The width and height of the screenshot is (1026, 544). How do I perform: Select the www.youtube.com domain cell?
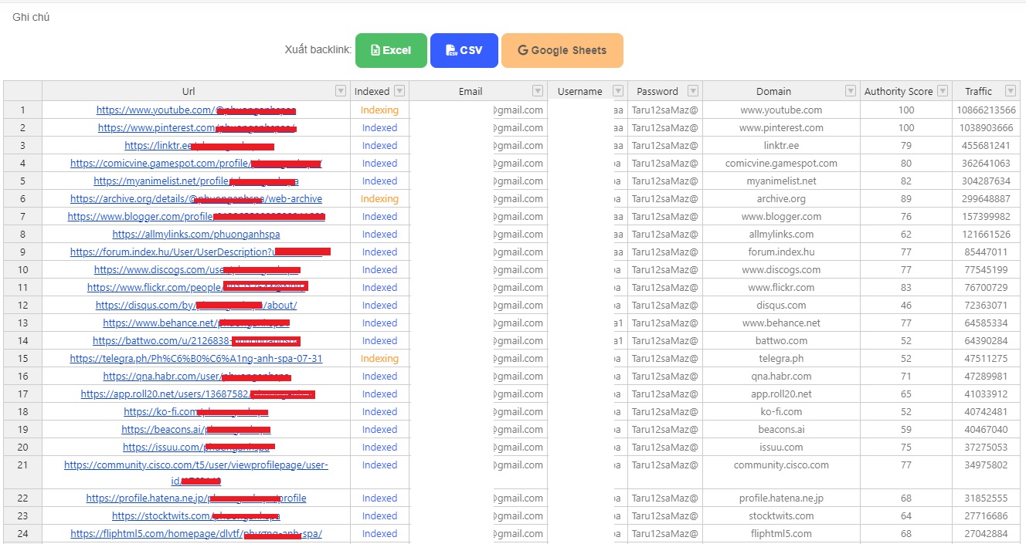(x=781, y=110)
